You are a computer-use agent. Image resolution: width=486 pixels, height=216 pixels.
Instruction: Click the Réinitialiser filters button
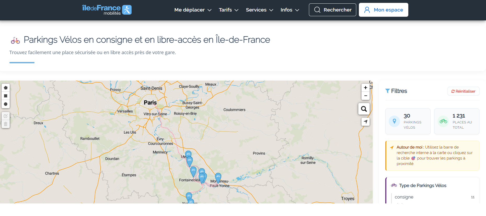coord(463,91)
